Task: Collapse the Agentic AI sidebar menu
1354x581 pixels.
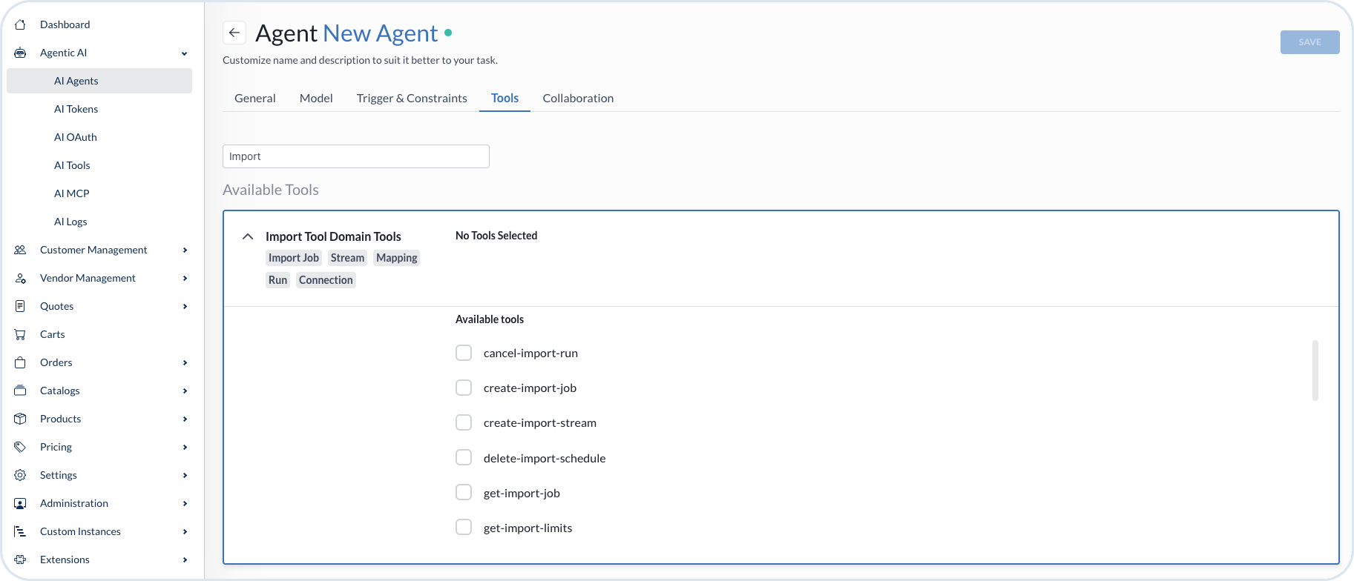Action: (x=185, y=53)
